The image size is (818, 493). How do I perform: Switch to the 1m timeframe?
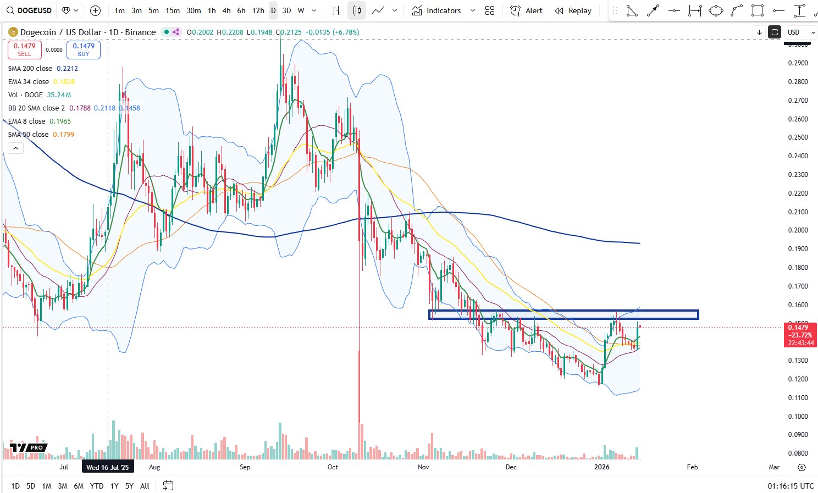(x=119, y=10)
